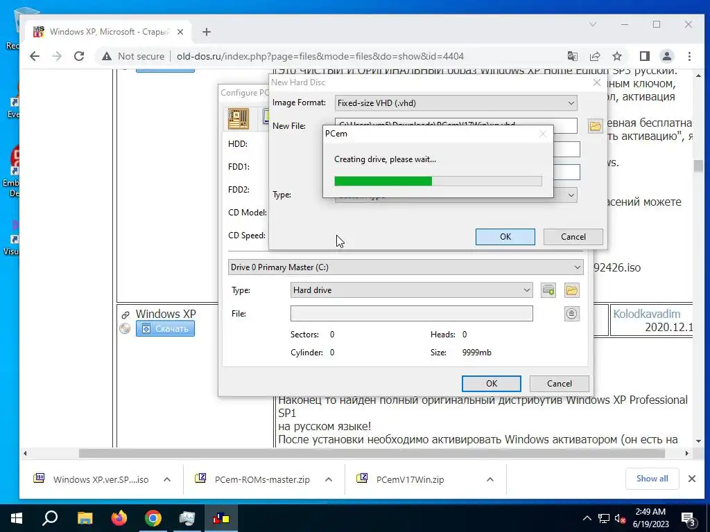Open the motherboard tab icon in Configure PCem

(239, 119)
